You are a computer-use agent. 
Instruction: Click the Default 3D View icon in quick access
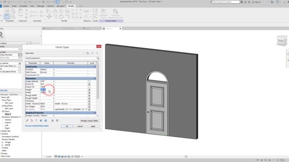point(48,2)
